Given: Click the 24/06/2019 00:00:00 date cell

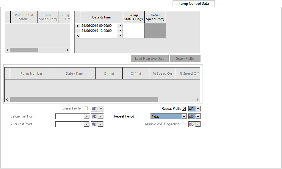Looking at the screenshot, I should coord(99,26).
